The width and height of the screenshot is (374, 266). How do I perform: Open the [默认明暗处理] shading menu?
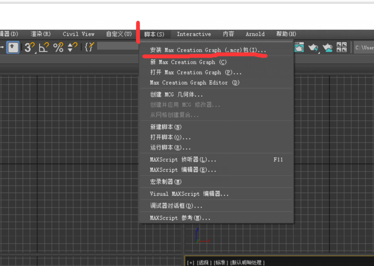point(248,262)
